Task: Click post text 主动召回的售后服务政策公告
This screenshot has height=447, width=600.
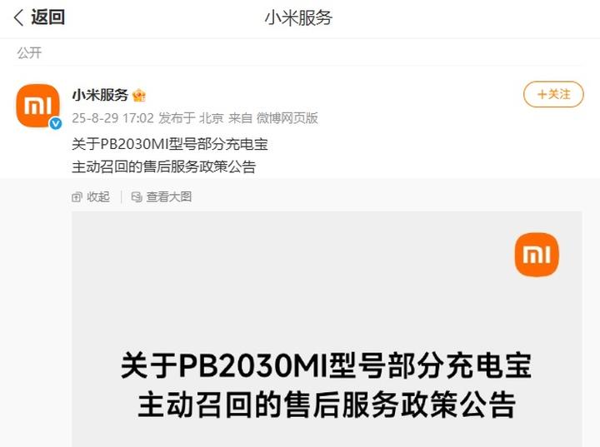Action: 164,166
